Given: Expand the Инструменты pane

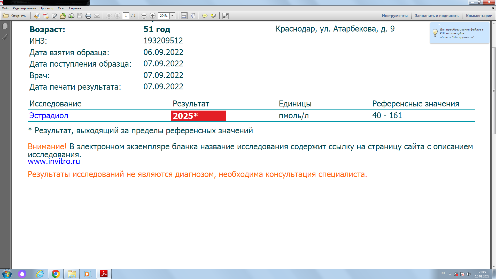Looking at the screenshot, I should coord(394,16).
